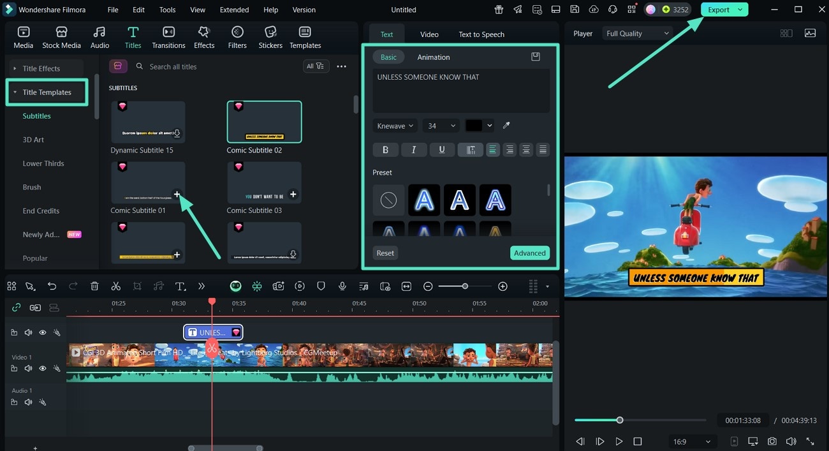This screenshot has width=829, height=451.
Task: Open the Export dropdown arrow
Action: click(x=740, y=10)
